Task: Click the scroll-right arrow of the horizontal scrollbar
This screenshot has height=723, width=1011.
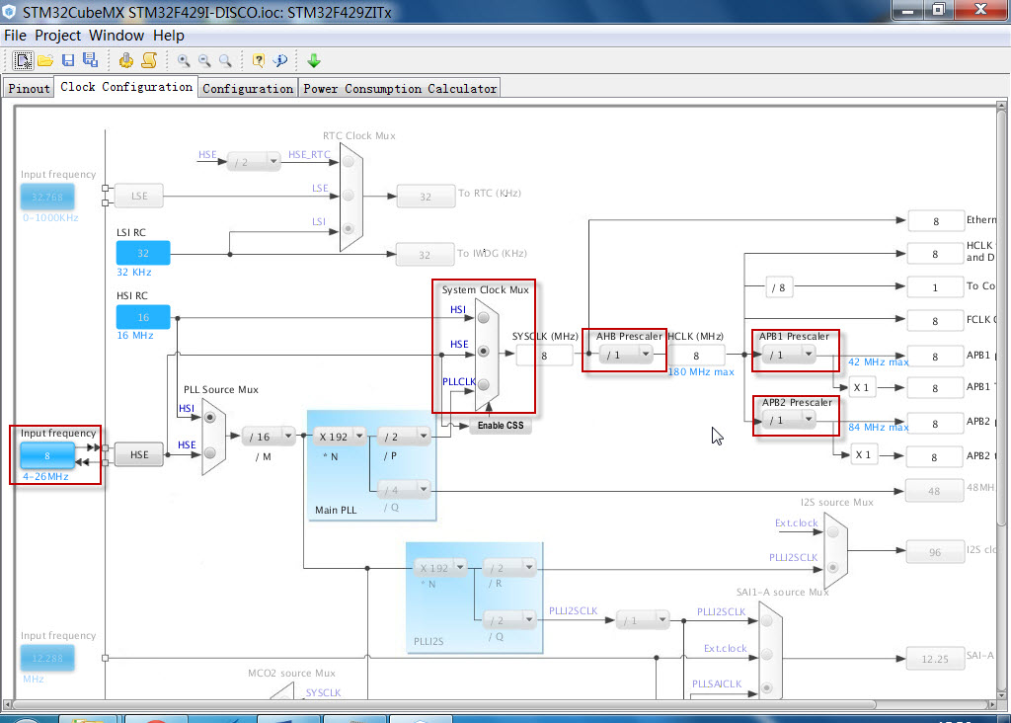Action: click(992, 704)
